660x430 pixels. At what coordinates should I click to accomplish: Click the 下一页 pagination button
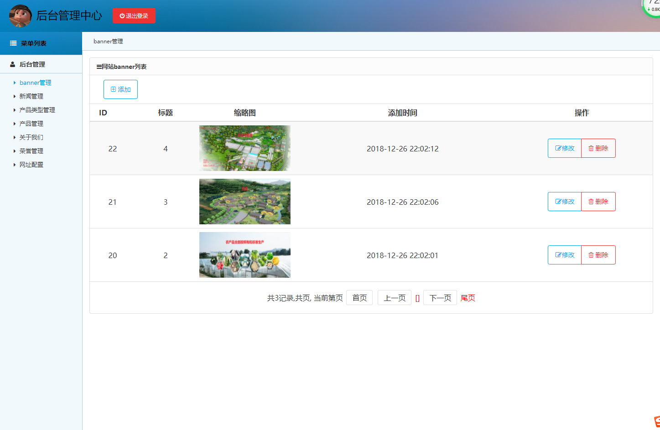[439, 297]
